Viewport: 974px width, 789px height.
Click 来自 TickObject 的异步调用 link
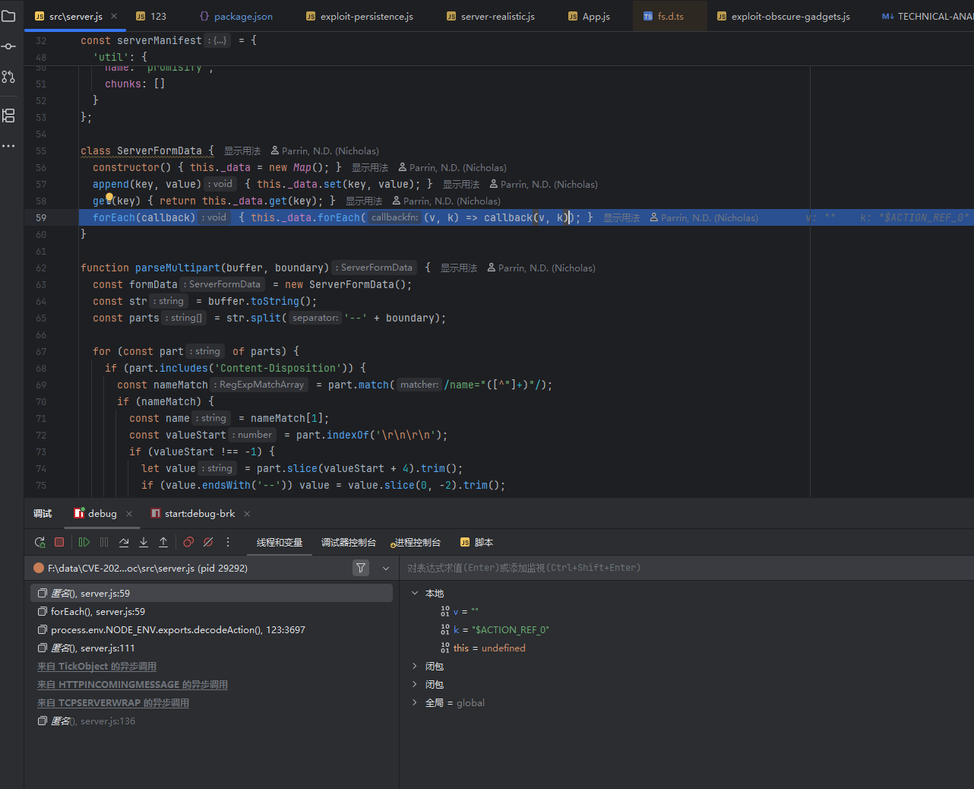coord(96,666)
